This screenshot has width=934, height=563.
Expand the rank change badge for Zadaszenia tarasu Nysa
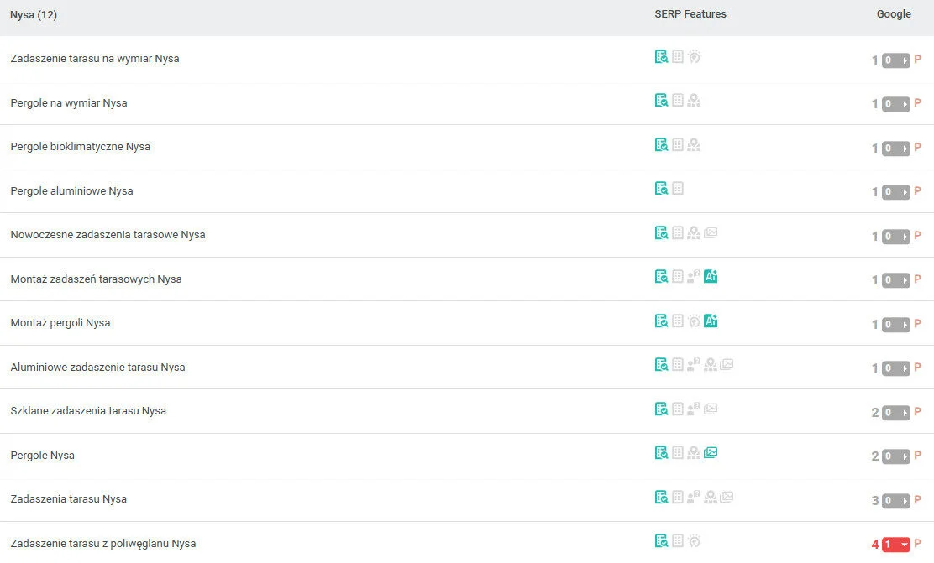(896, 501)
